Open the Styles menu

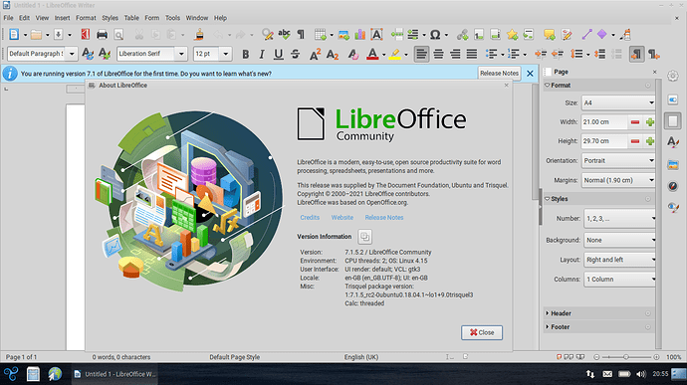110,18
